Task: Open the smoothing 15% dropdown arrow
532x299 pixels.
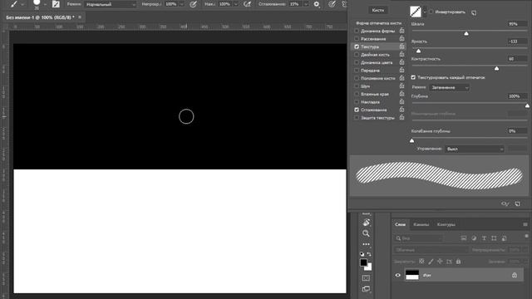Action: pos(306,4)
